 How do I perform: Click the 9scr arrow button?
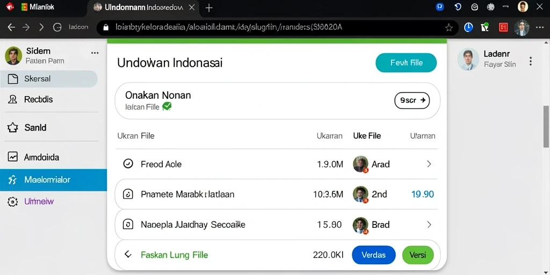[412, 100]
